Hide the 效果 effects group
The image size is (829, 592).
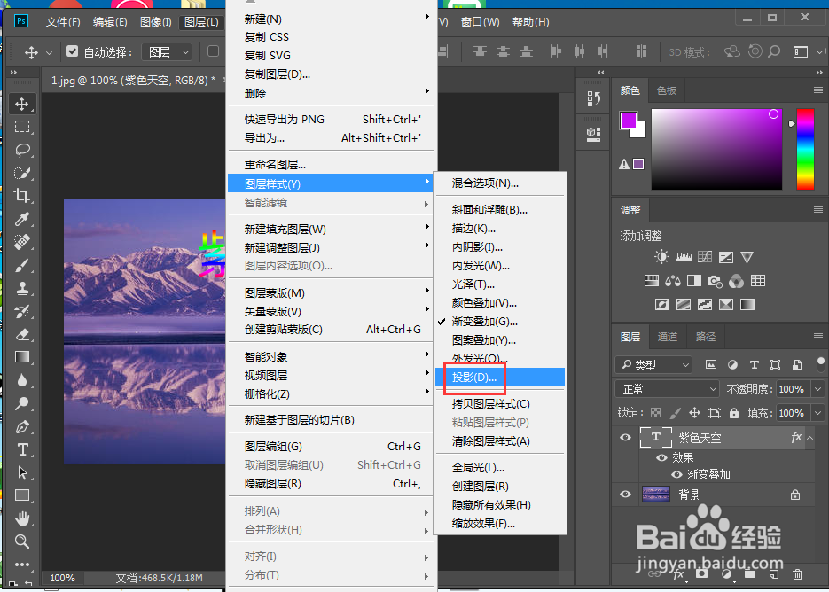pos(661,458)
